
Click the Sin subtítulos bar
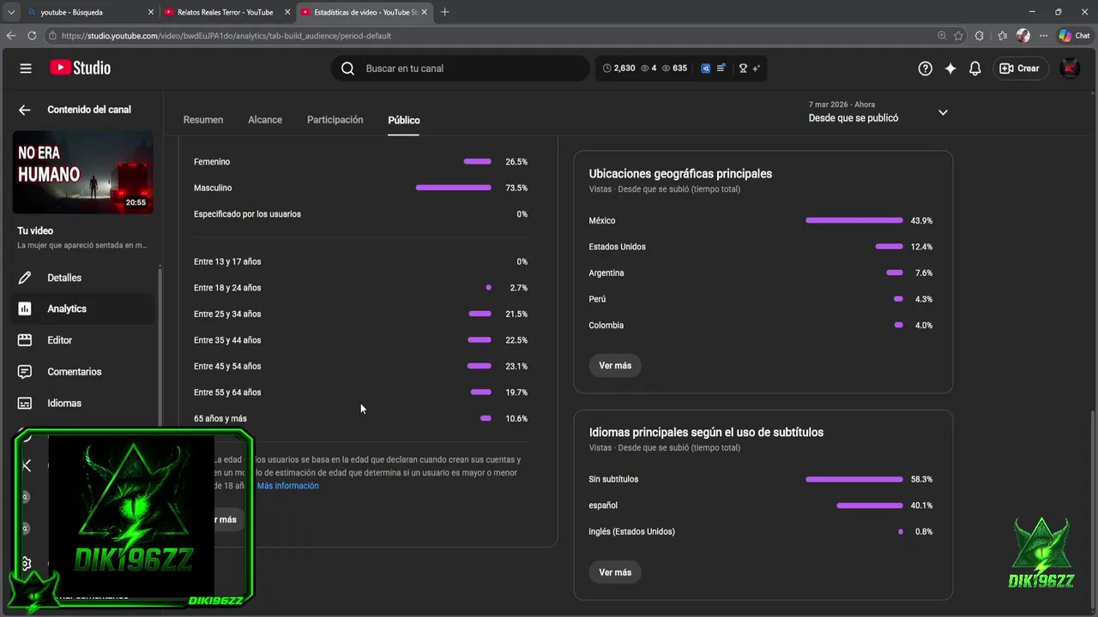click(854, 479)
